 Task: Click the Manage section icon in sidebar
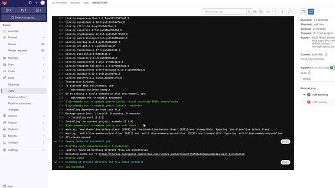pos(5,58)
